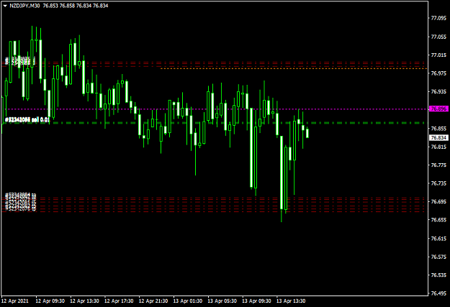This screenshot has width=450, height=307.
Task: Click the 13 Apr 01:30 time label
Action: [188, 301]
